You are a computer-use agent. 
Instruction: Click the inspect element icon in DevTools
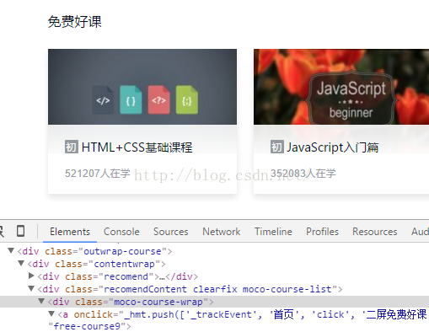[2, 231]
